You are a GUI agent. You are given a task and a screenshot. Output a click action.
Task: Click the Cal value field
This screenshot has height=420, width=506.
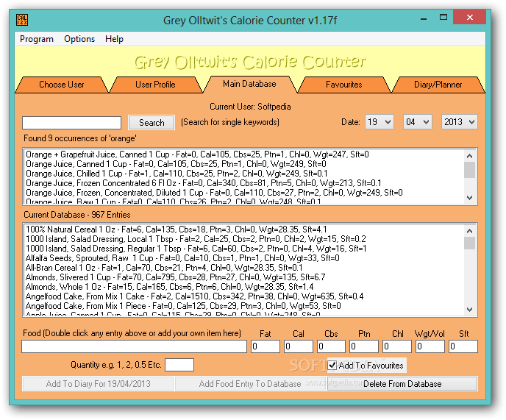pos(299,346)
